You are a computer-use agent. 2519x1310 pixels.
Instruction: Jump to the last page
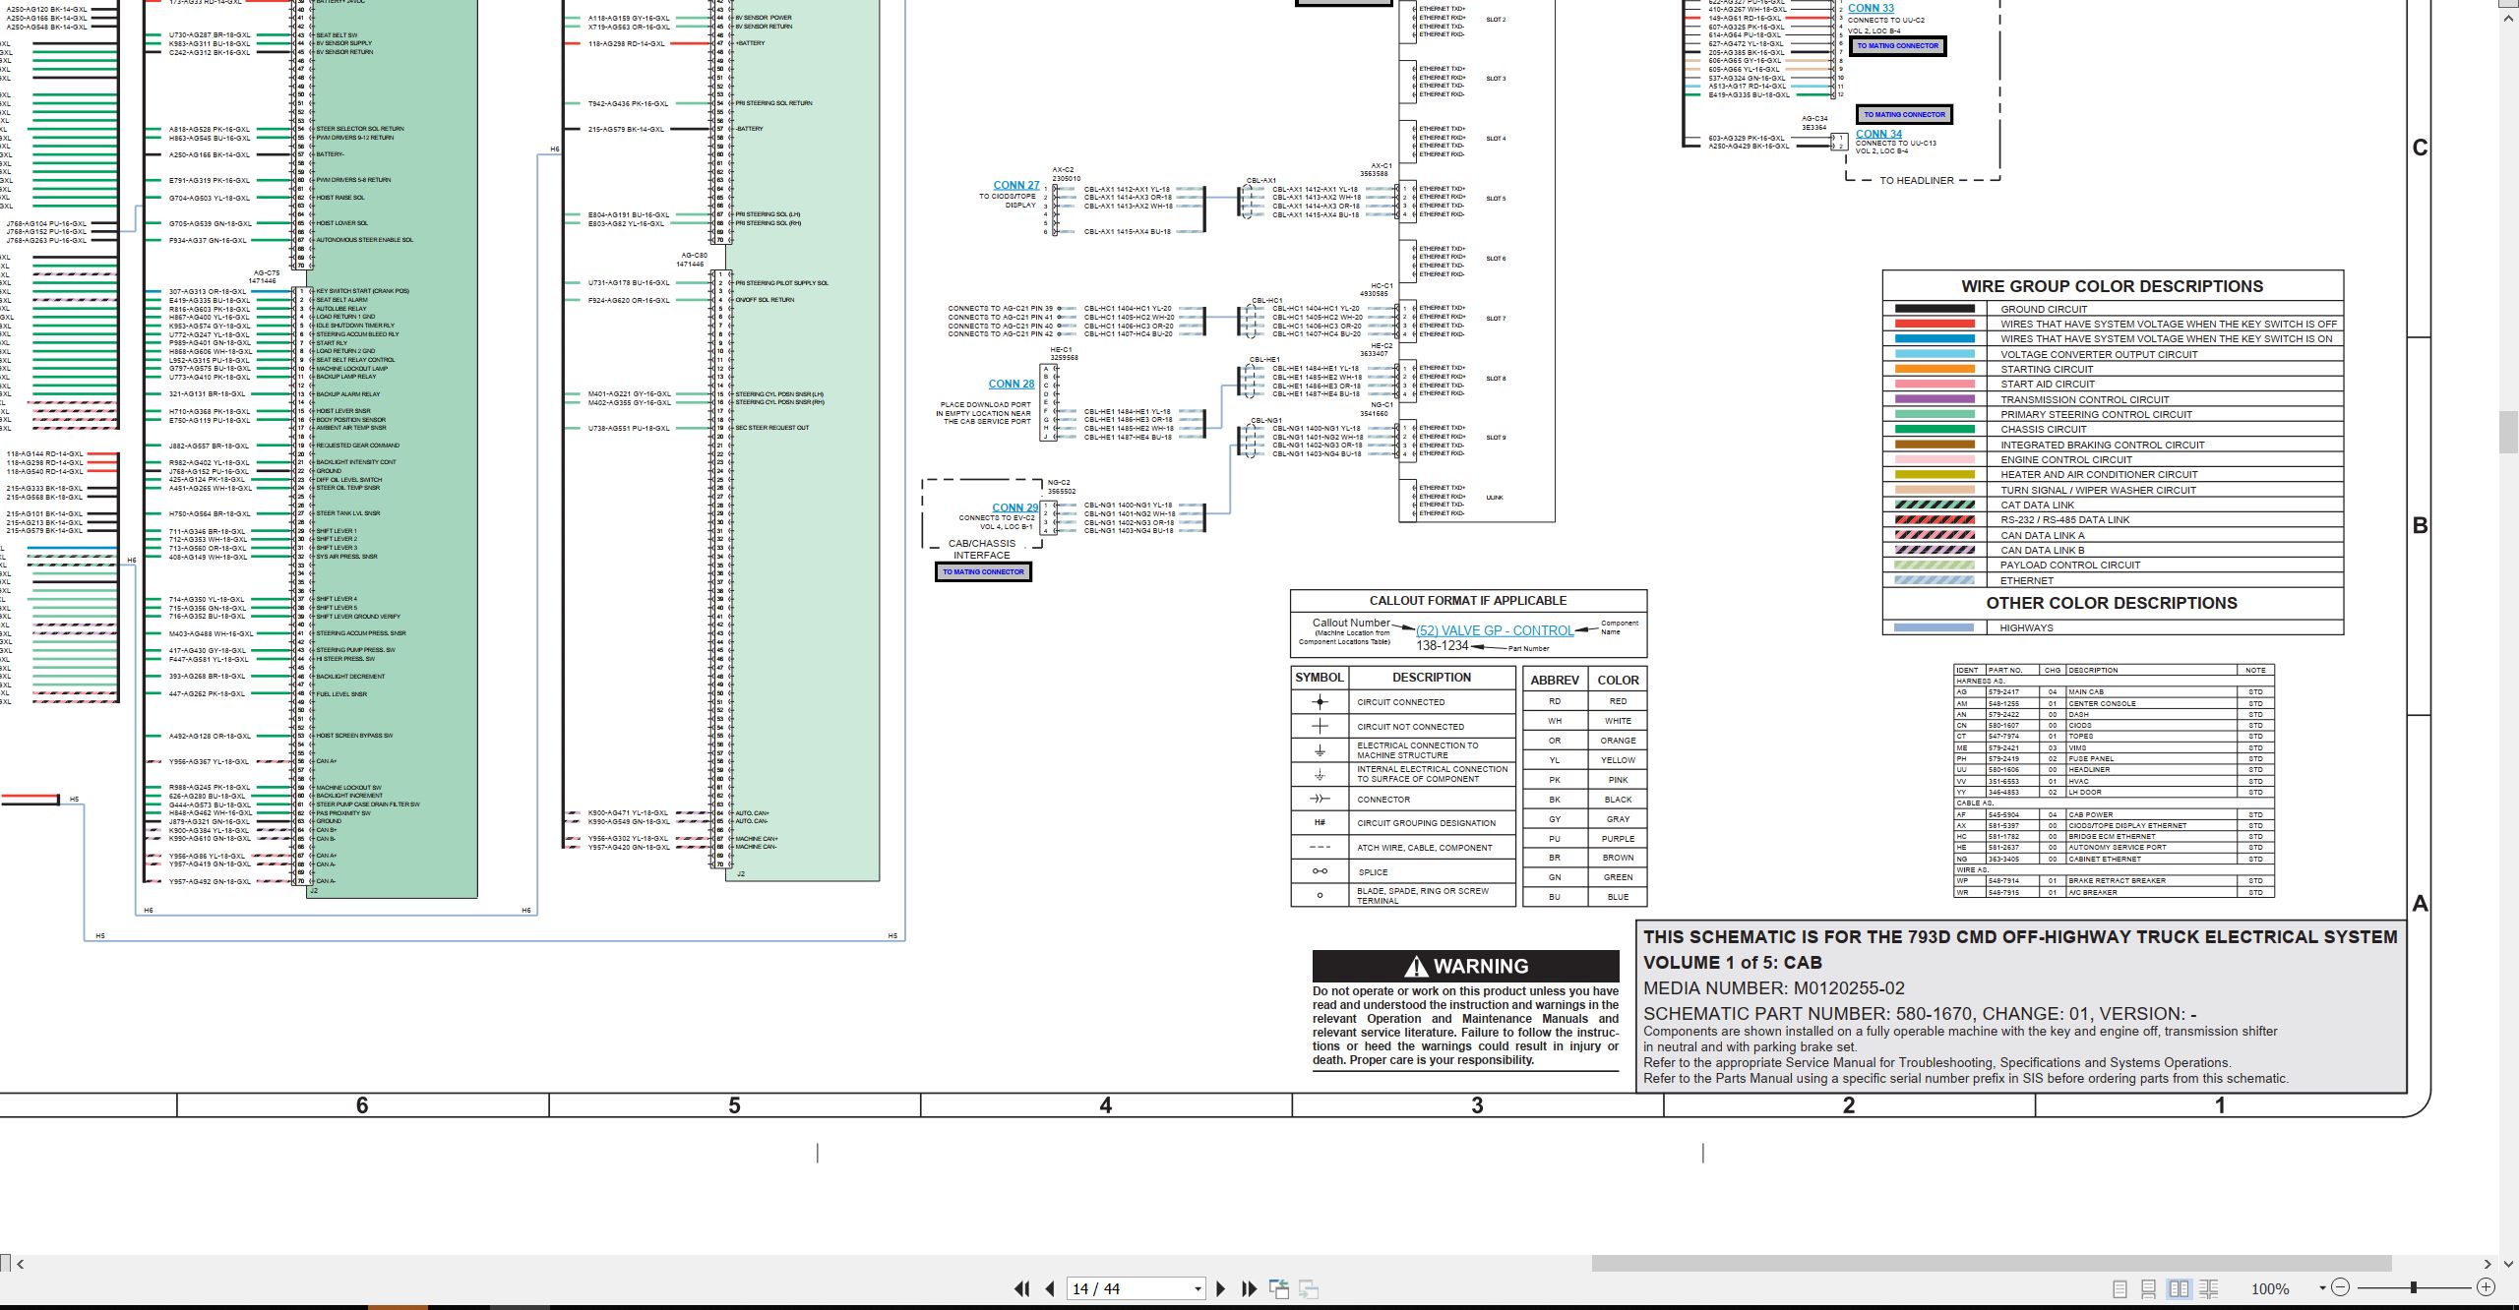[1250, 1288]
